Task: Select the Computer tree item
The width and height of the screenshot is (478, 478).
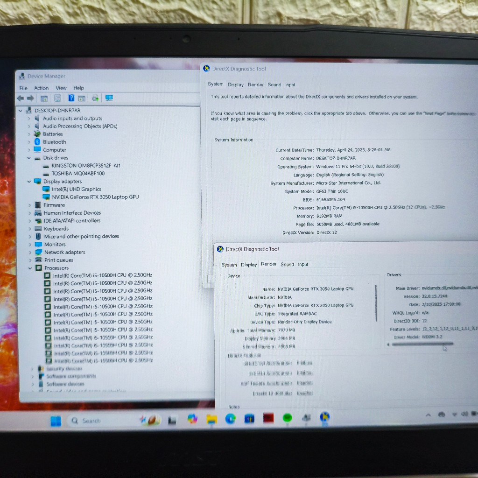Action: coord(55,150)
